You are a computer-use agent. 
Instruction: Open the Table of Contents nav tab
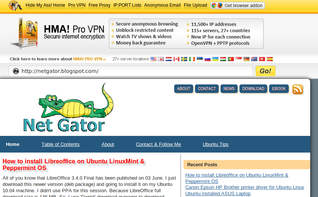[60, 144]
